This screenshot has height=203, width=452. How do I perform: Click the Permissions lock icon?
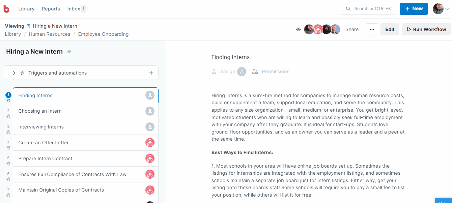[255, 71]
